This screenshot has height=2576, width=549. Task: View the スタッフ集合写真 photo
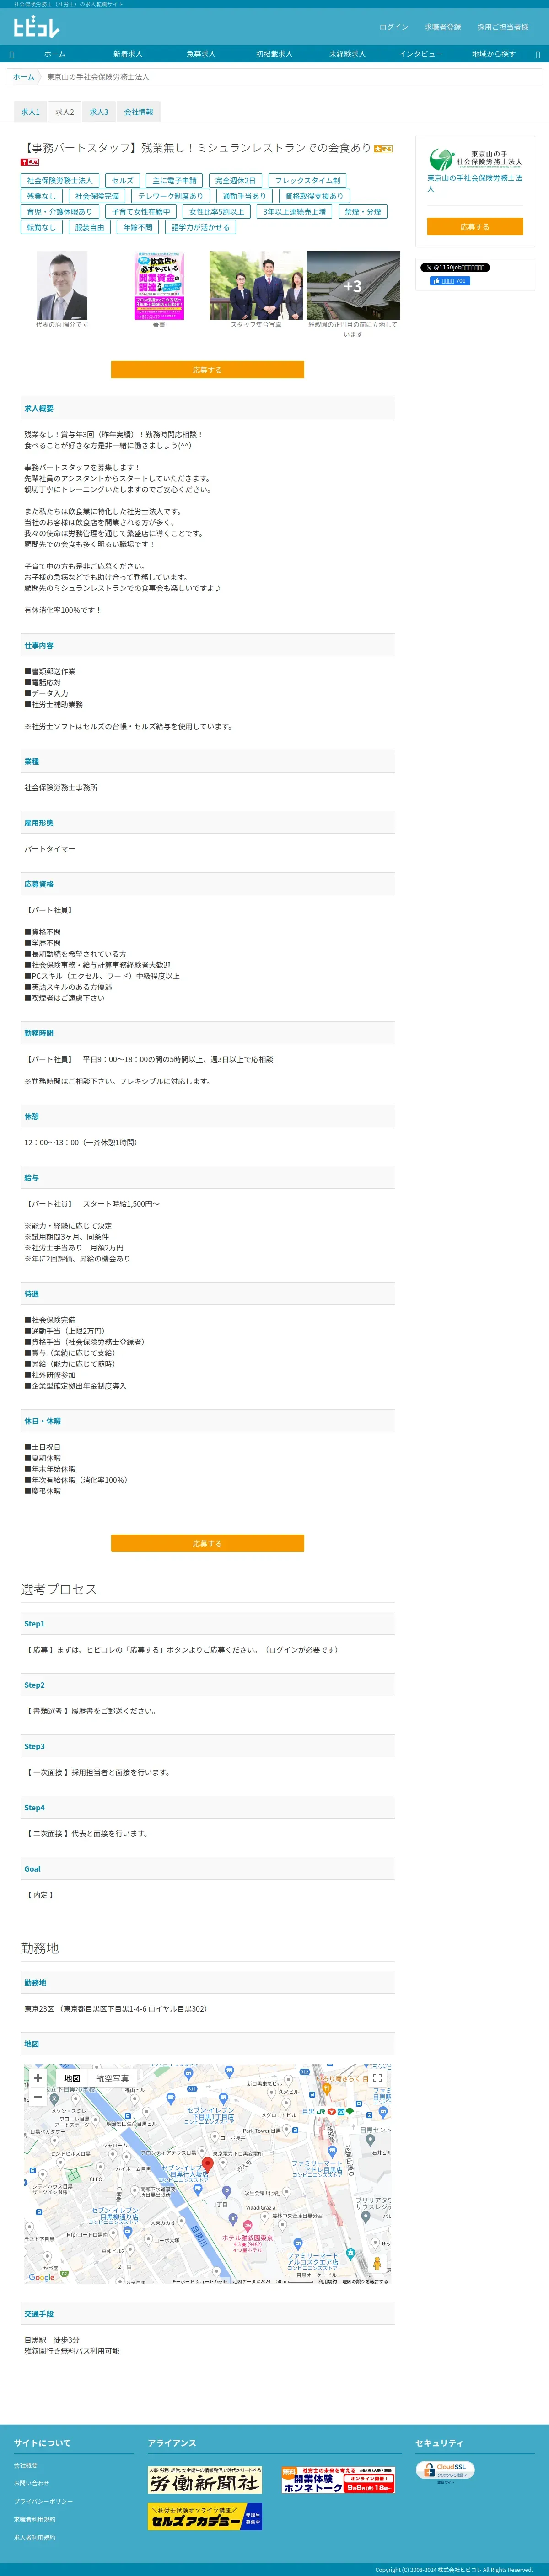click(x=256, y=285)
